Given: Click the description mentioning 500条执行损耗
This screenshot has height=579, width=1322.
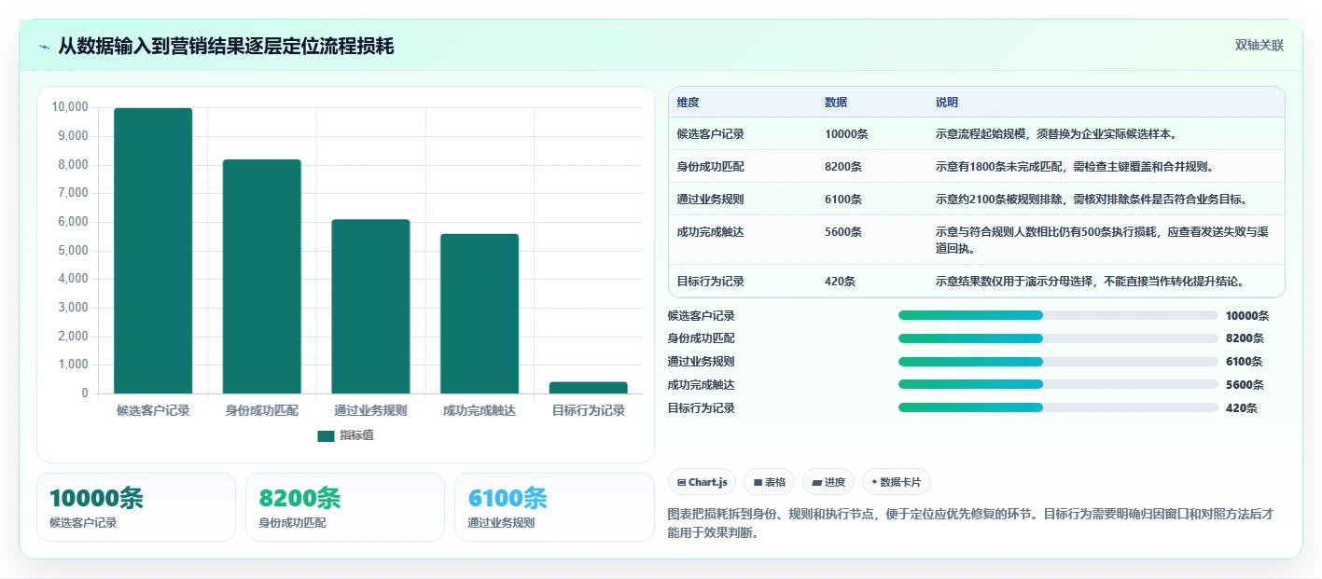Looking at the screenshot, I should click(x=1103, y=241).
